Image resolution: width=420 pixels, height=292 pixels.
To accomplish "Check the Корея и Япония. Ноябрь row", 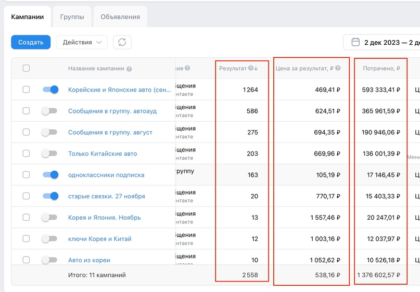I will (x=26, y=217).
